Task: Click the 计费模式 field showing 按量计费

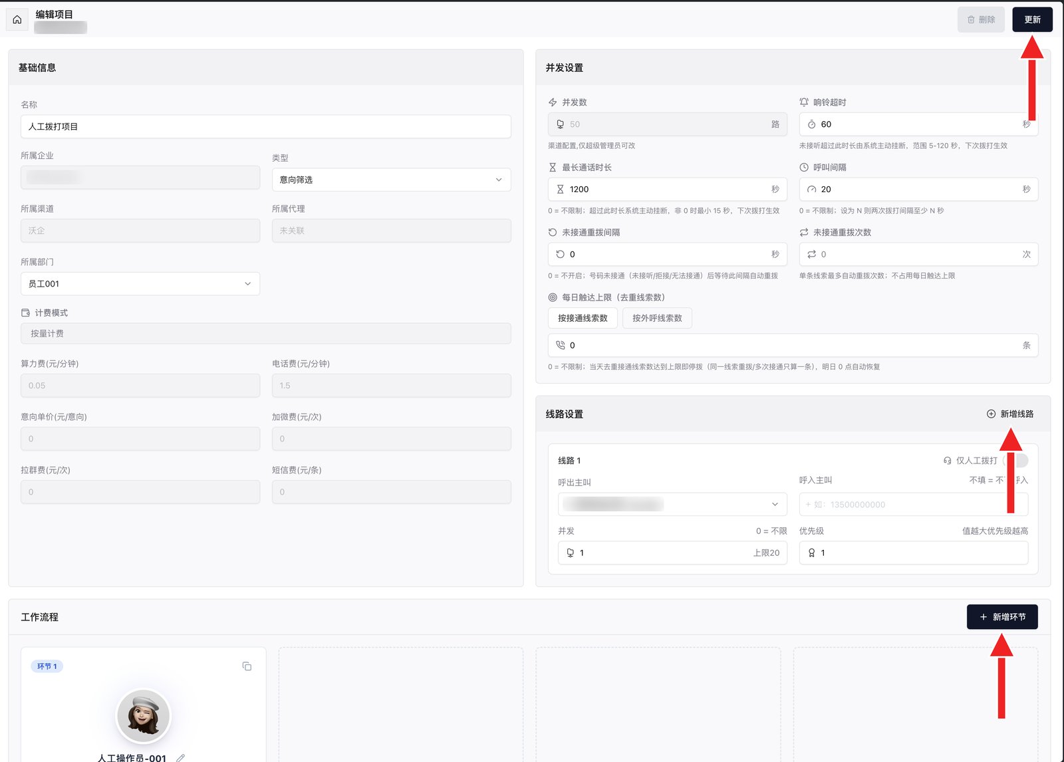Action: (265, 334)
